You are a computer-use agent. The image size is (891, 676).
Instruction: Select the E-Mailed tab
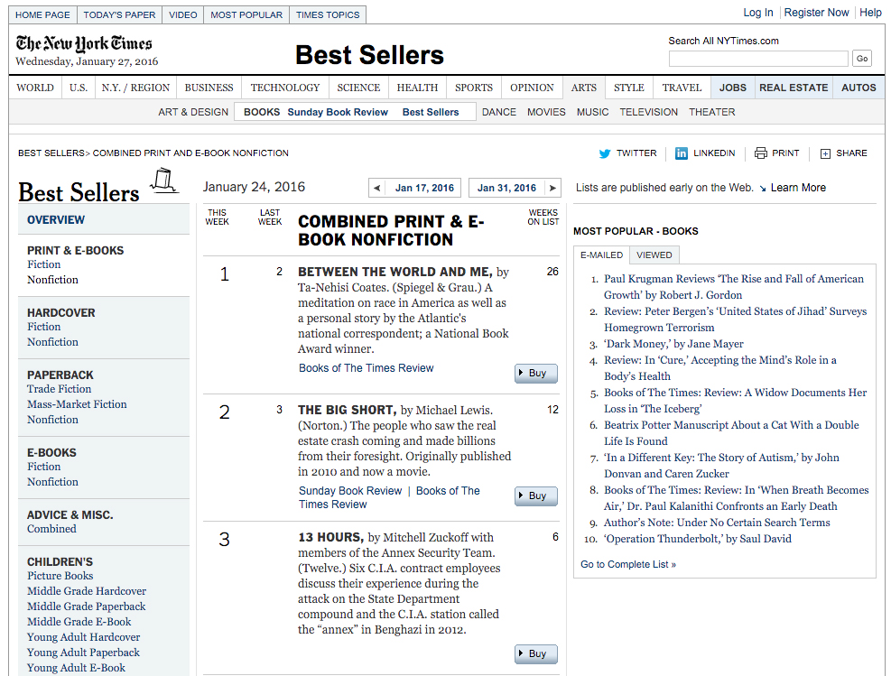pyautogui.click(x=601, y=255)
